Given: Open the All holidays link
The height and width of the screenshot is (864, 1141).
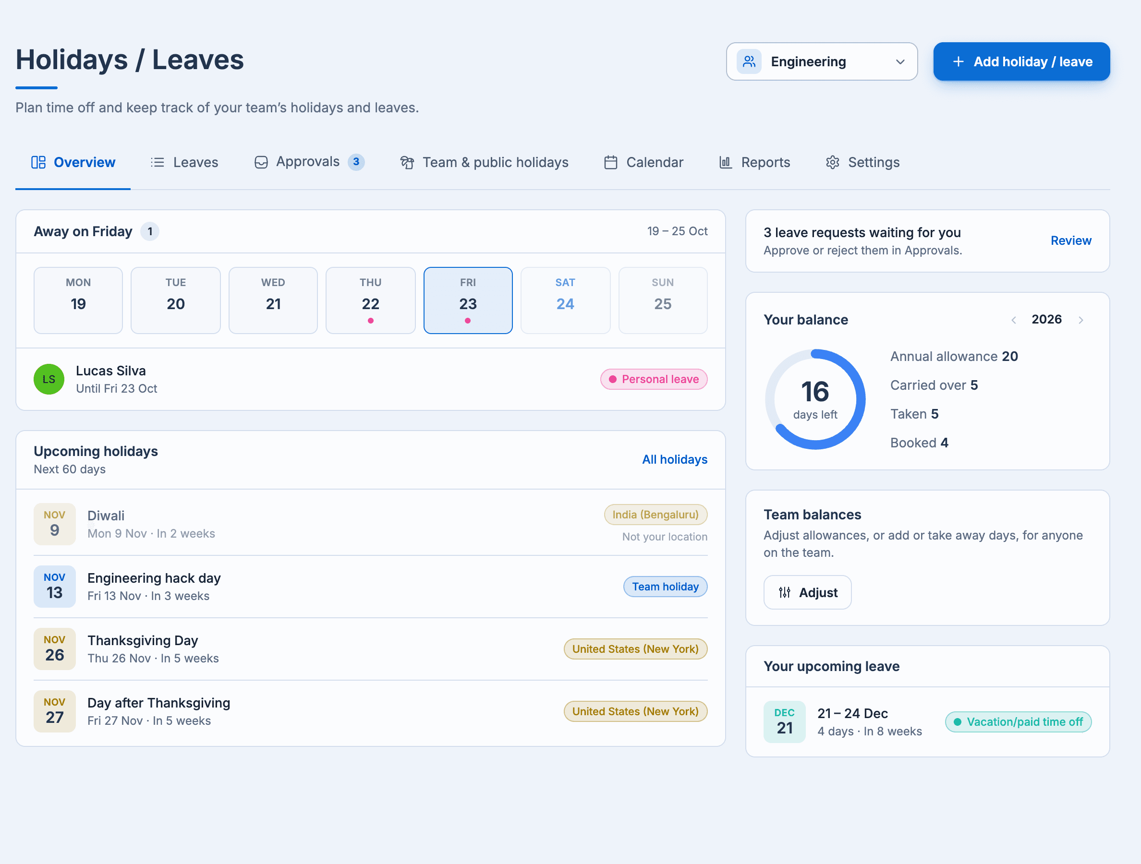Looking at the screenshot, I should (x=674, y=459).
